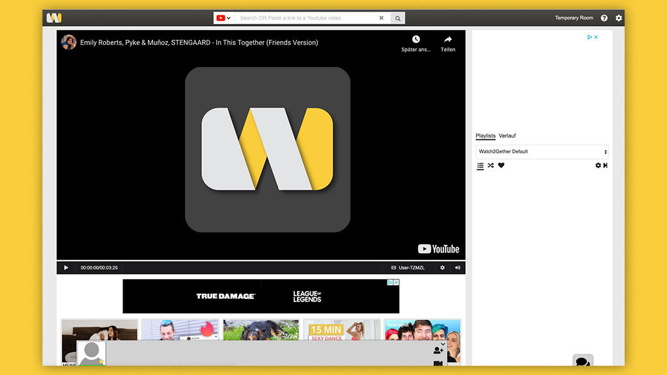Open help via the question mark icon

tap(604, 18)
